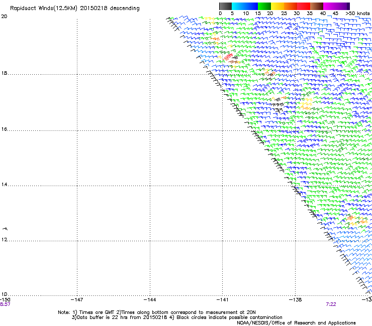Viewport: 372px width, 326px height.
Task: Click the latitude label '16'
Action: (4, 129)
